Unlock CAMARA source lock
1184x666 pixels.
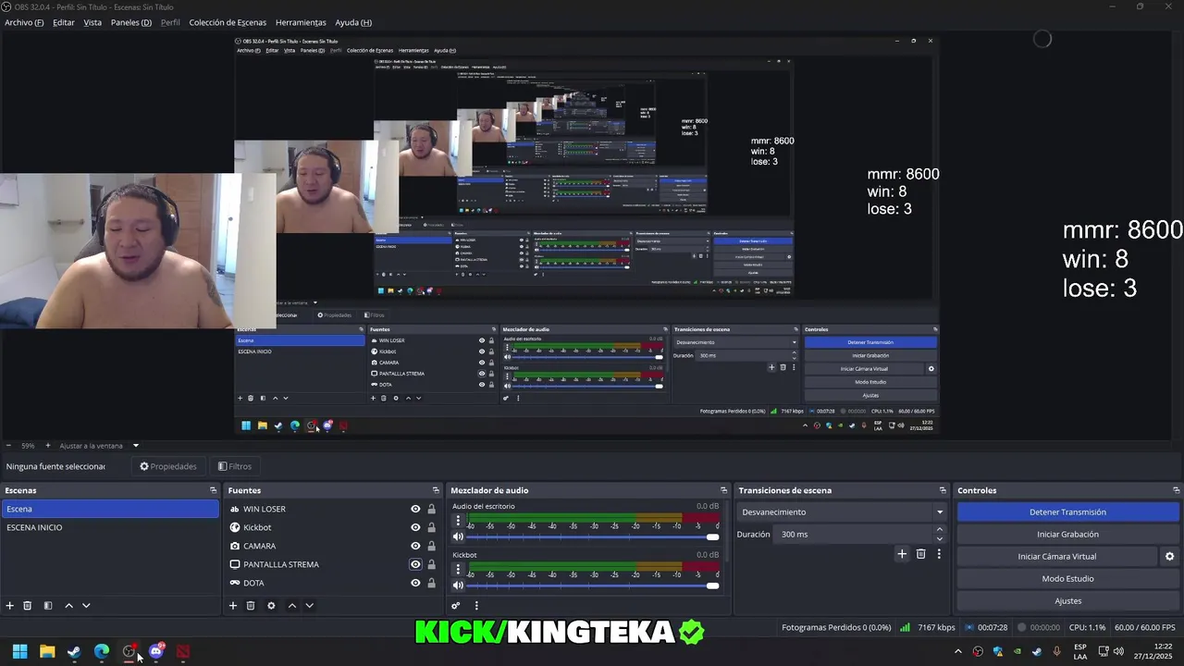(x=431, y=546)
